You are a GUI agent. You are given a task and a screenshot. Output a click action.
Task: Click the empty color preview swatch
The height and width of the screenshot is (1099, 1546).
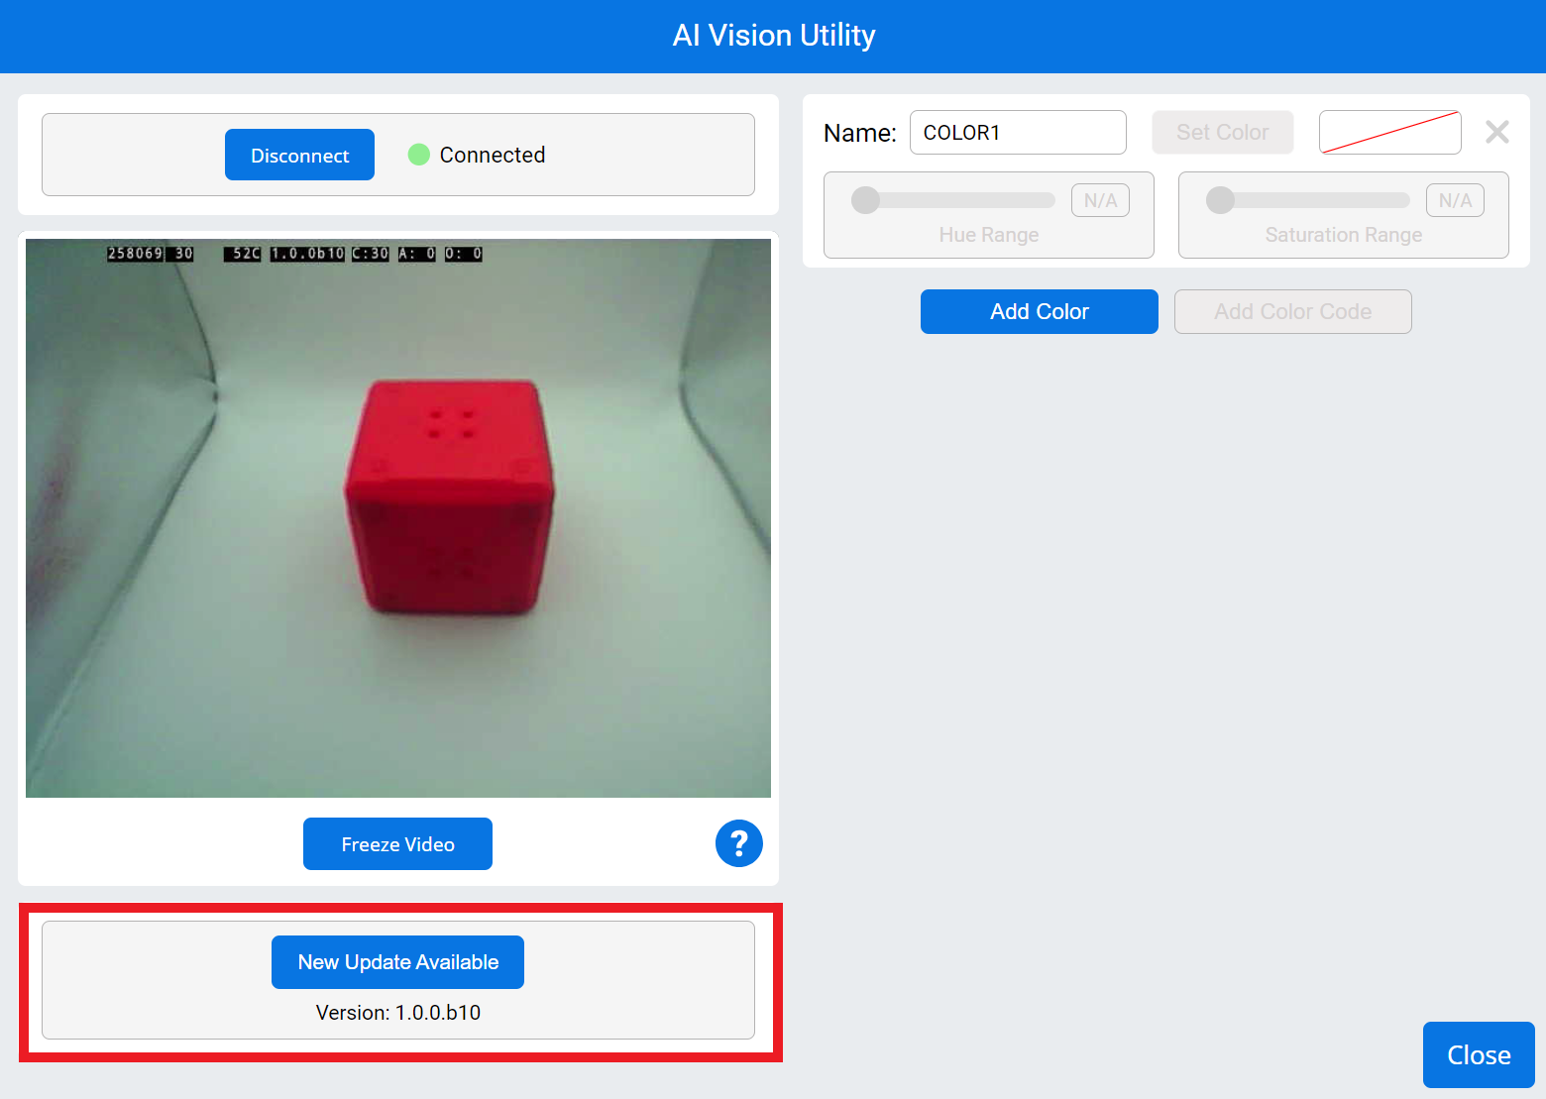point(1389,132)
